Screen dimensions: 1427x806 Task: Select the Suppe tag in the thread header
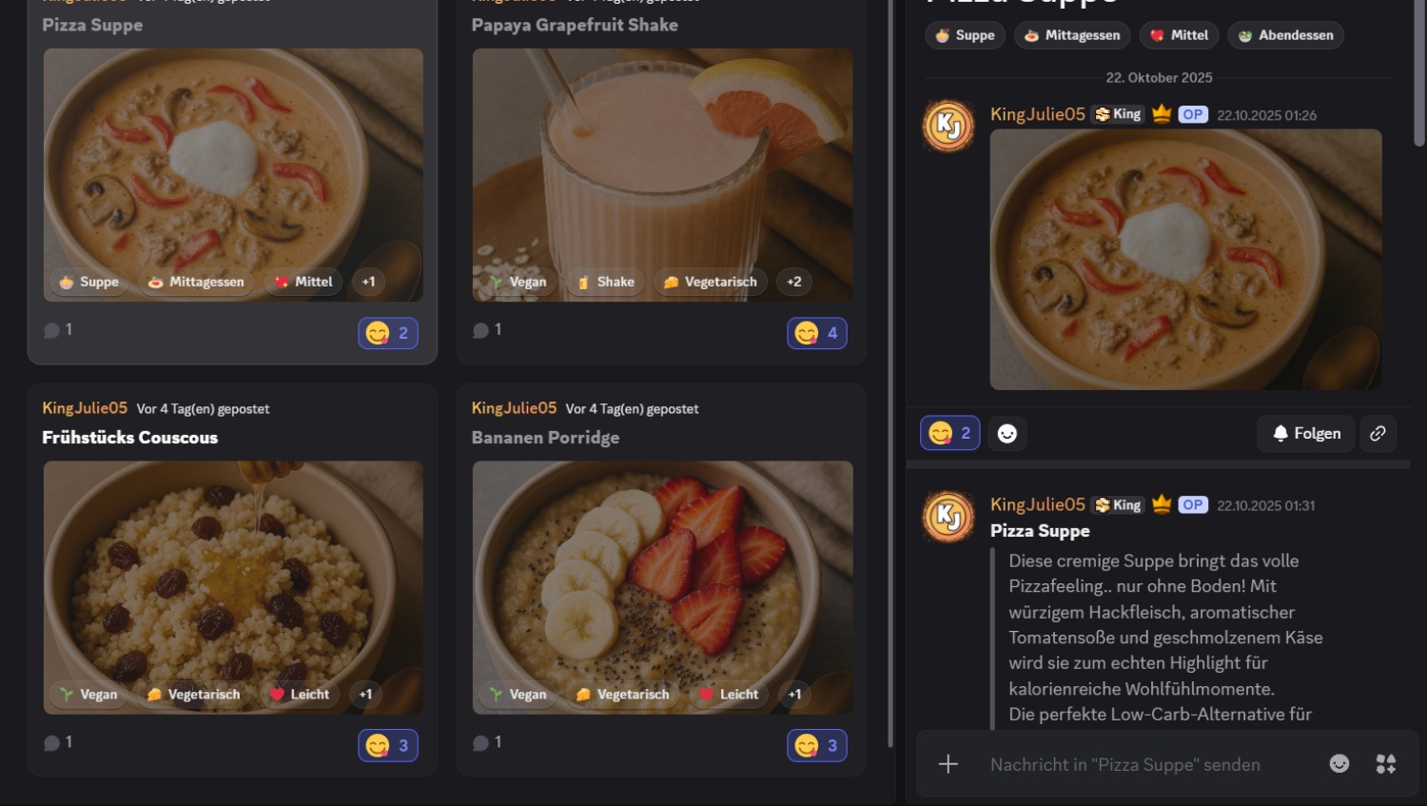tap(965, 35)
